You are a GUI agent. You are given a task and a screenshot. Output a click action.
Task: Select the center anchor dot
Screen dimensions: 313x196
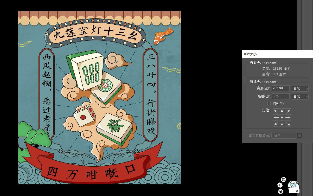[x=282, y=118]
